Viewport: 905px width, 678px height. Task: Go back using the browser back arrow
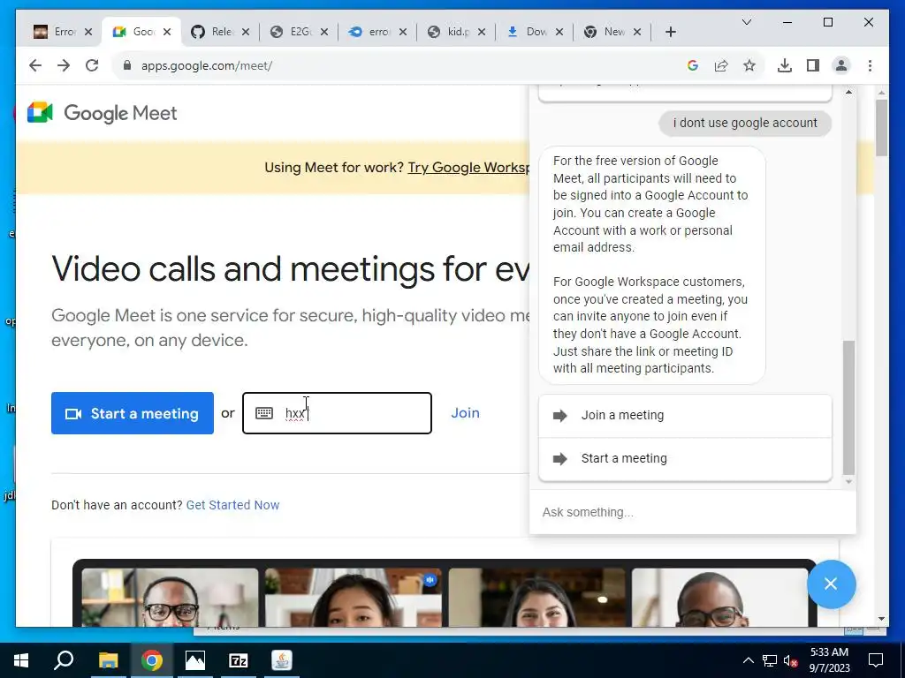coord(35,65)
